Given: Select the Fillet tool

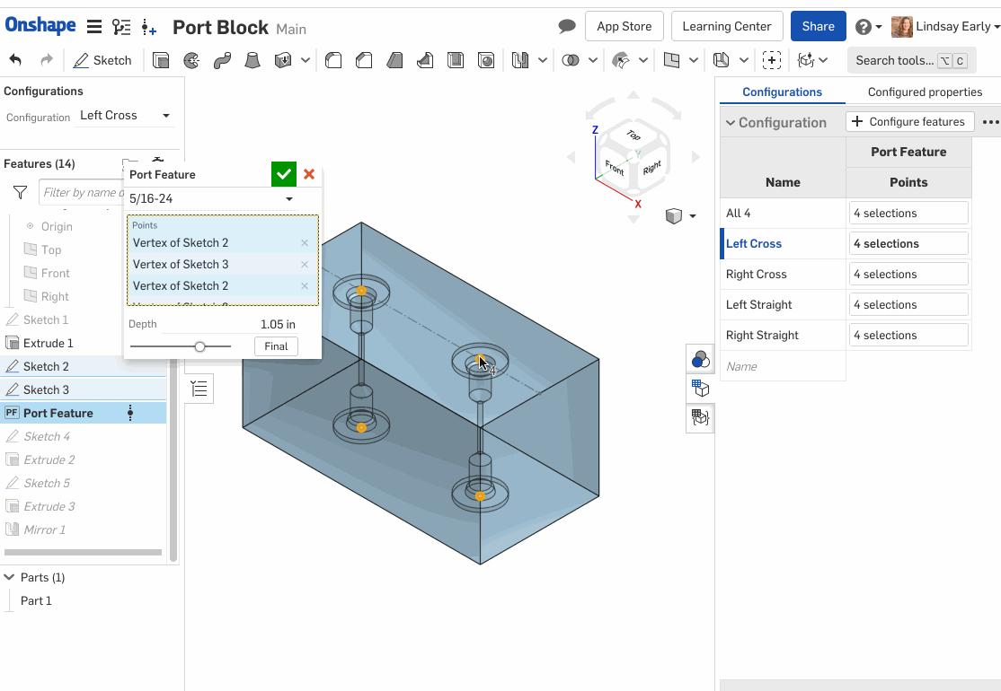Looking at the screenshot, I should (x=333, y=60).
